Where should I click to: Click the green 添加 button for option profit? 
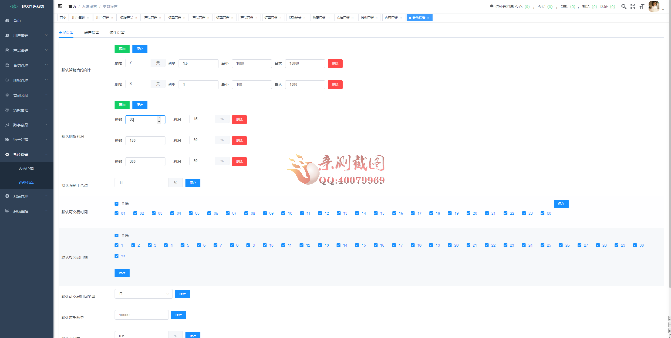coord(122,105)
